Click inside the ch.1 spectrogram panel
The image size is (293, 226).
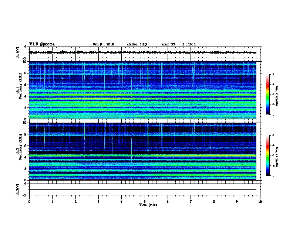click(143, 90)
